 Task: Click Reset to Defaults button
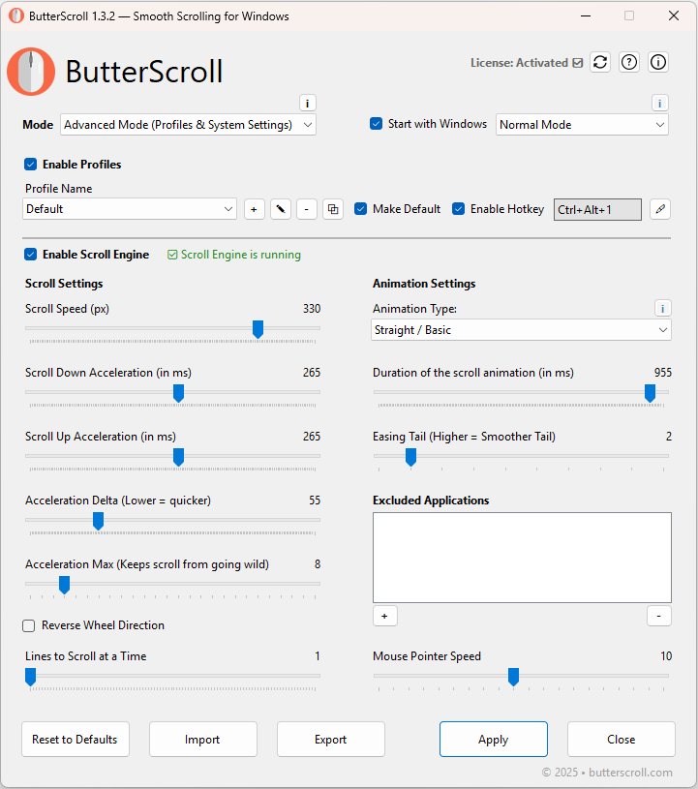76,740
